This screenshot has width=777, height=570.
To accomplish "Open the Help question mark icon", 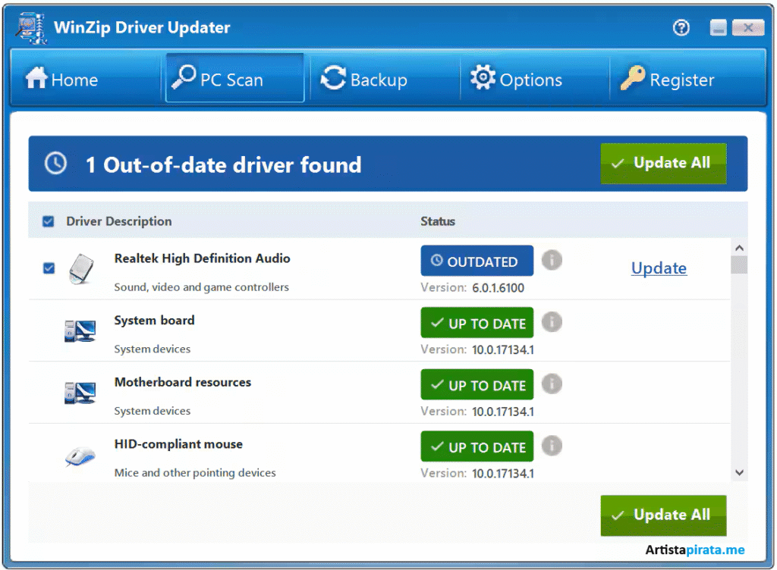I will [x=681, y=27].
